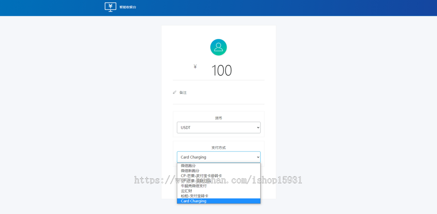Click the amount field showing 100

221,71
